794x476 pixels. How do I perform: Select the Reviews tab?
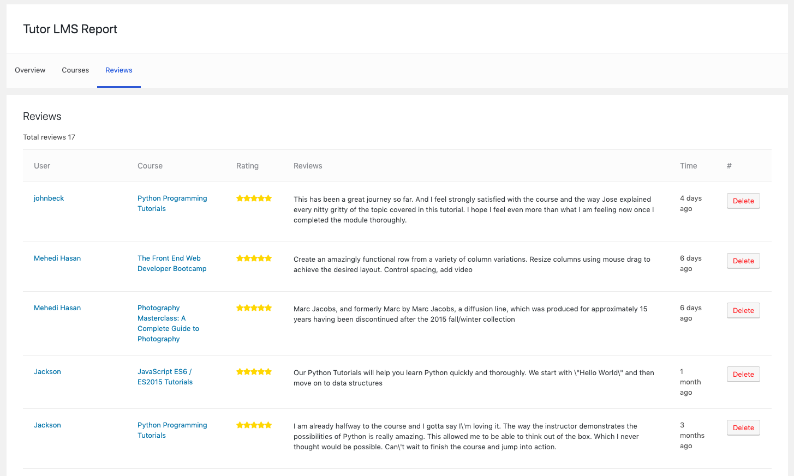(x=119, y=70)
